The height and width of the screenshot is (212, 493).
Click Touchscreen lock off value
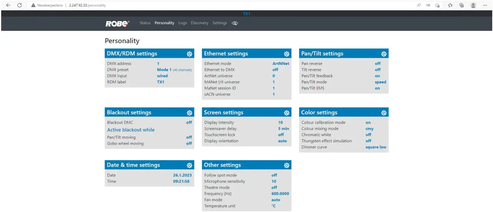pos(281,135)
